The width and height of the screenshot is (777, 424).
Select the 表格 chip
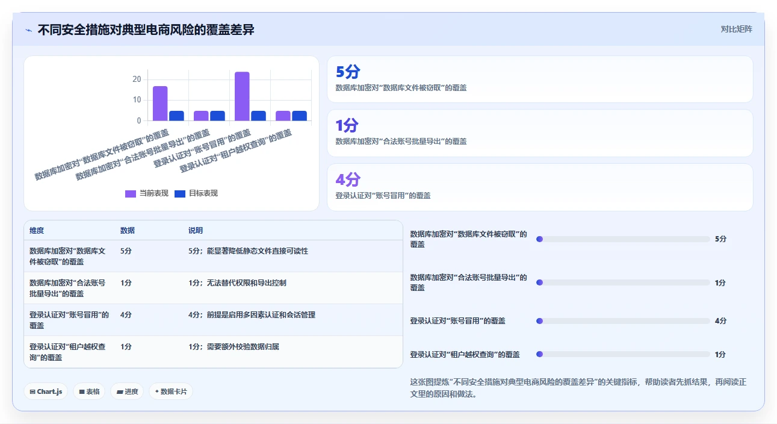[89, 391]
